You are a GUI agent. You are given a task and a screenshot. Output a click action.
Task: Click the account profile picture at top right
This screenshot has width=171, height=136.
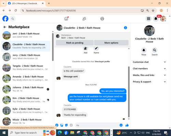click(163, 19)
